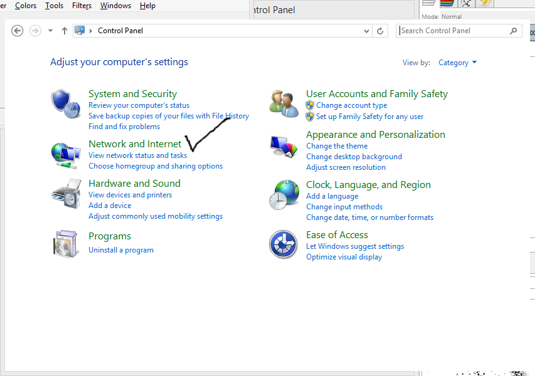Screen dimensions: 535x376
Task: Refresh the Control Panel view
Action: (x=380, y=31)
